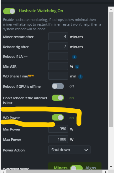This screenshot has width=114, height=173.
Task: Click info icon next to Reboot if LA
Action: coord(74,57)
